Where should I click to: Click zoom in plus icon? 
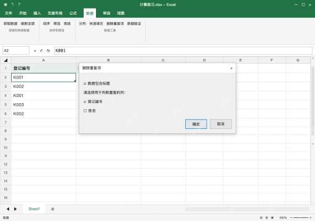(x=311, y=217)
